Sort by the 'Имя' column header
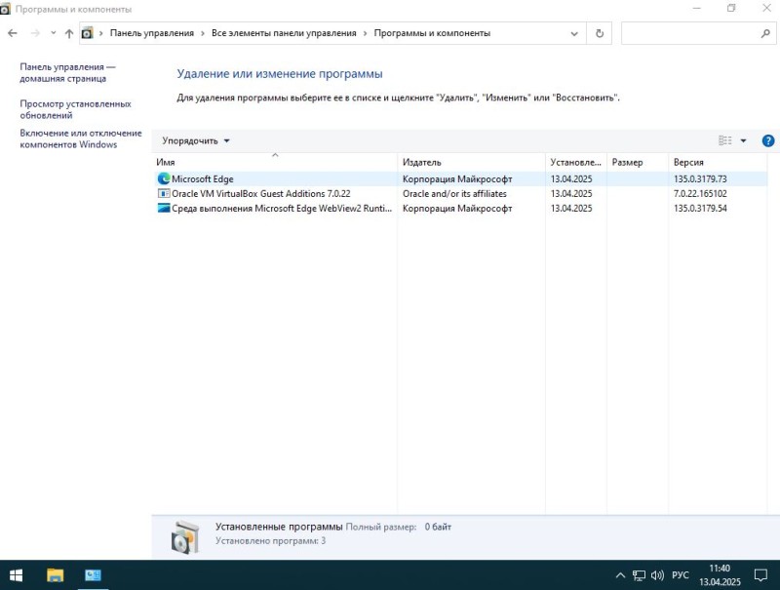This screenshot has height=590, width=780. pyautogui.click(x=275, y=162)
